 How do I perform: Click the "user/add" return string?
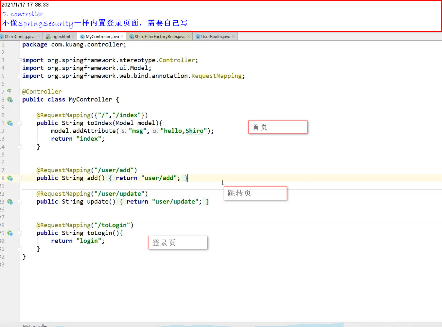tap(159, 178)
